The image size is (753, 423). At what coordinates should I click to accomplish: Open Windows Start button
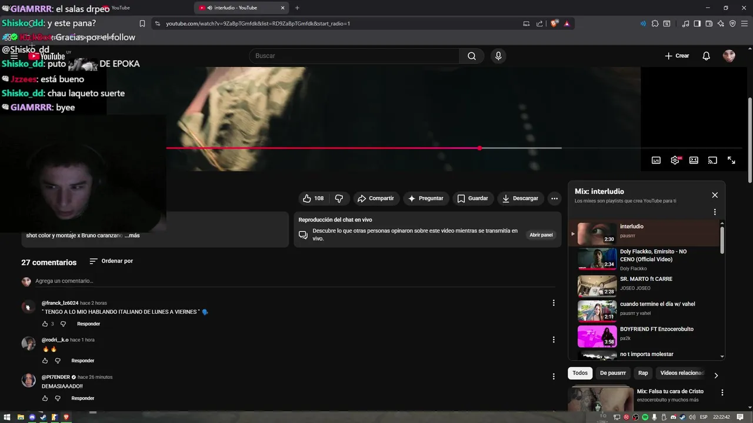point(8,417)
